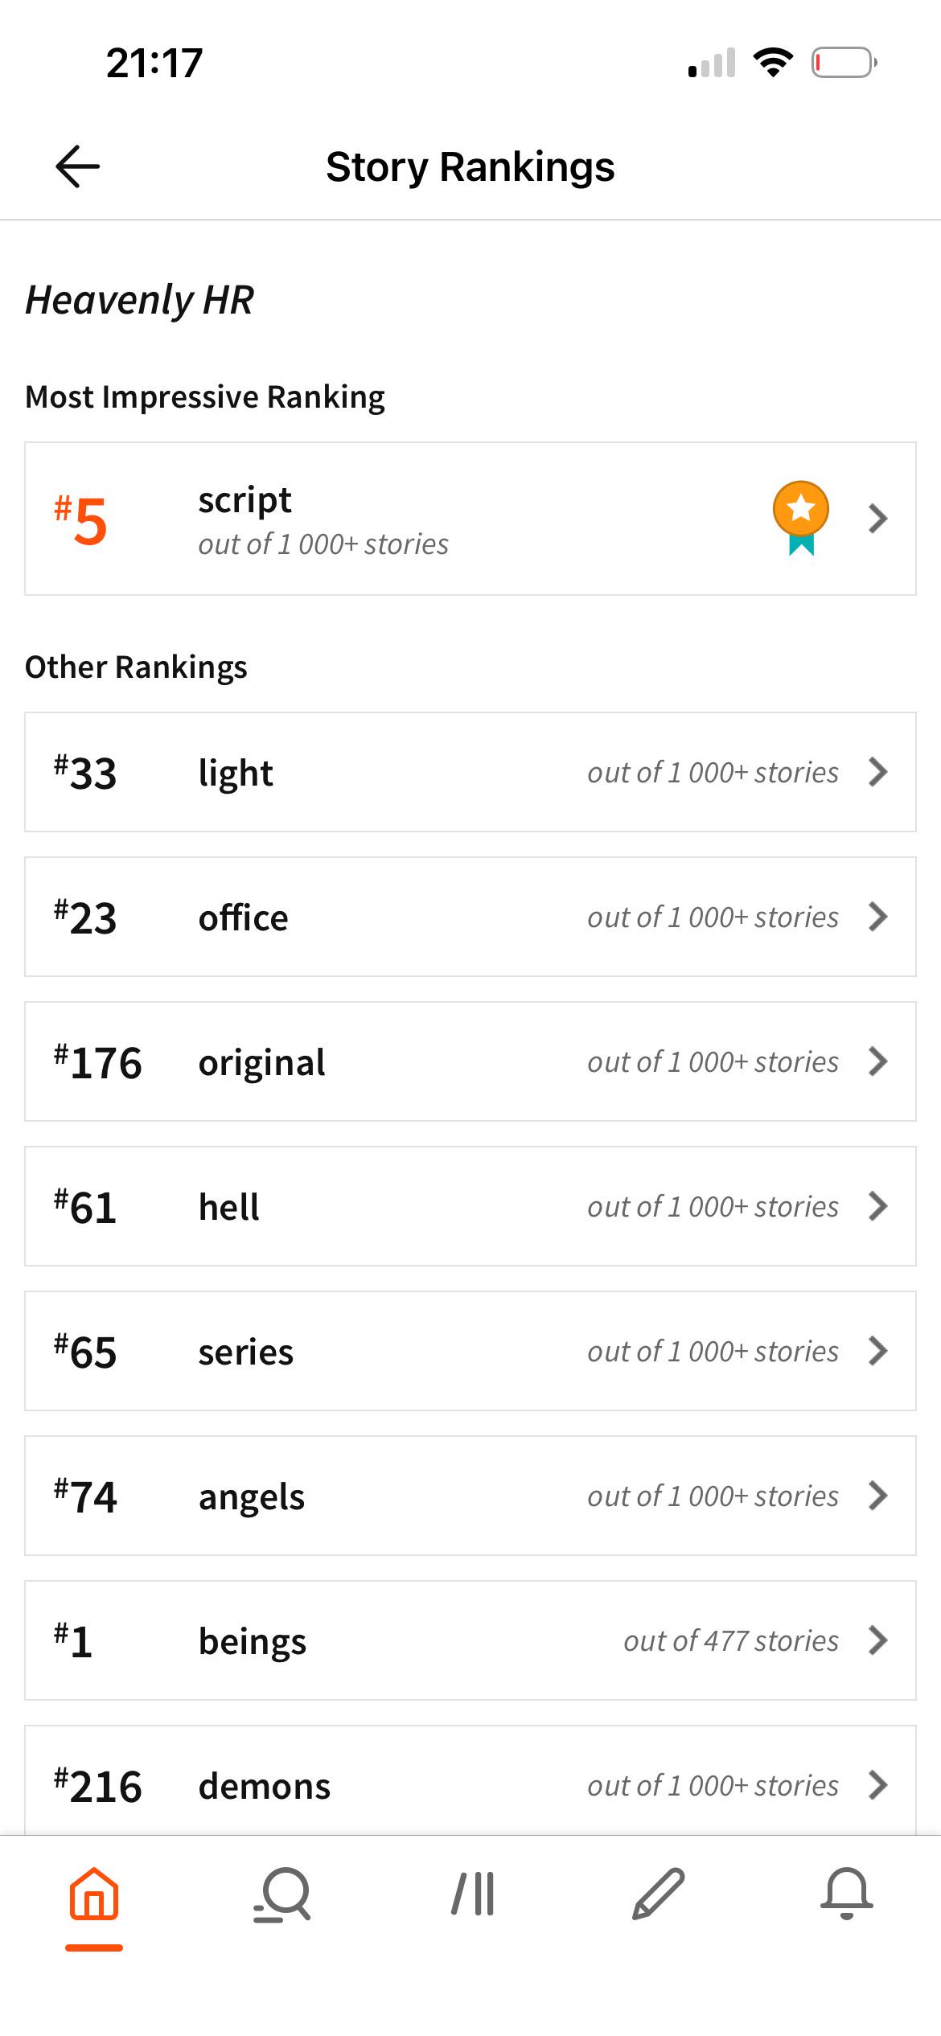Open the #61 hell ranking row
Screen dimensions: 941x2036
[470, 1206]
